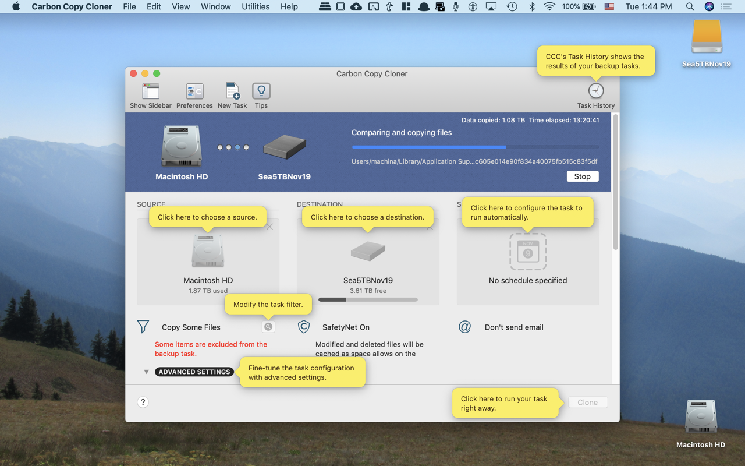
Task: Click the Siri icon in menu bar
Action: point(709,6)
